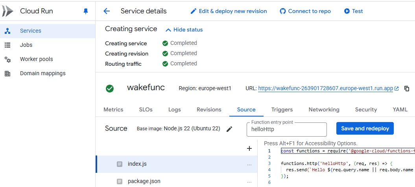Select the Source tab
Viewport: 415px width, 187px height.
tap(246, 110)
